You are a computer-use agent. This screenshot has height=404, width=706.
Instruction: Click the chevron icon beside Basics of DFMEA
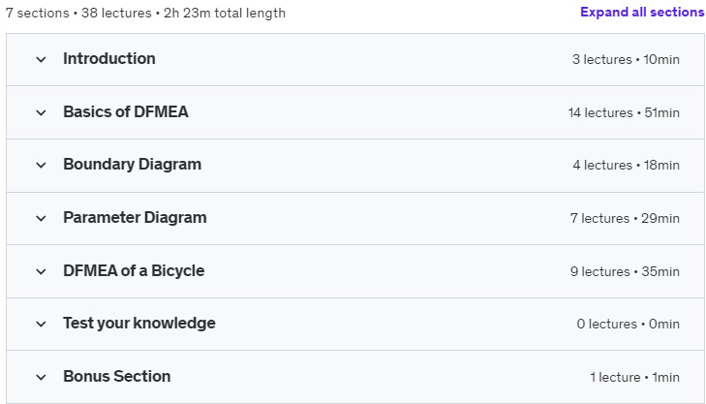(41, 112)
